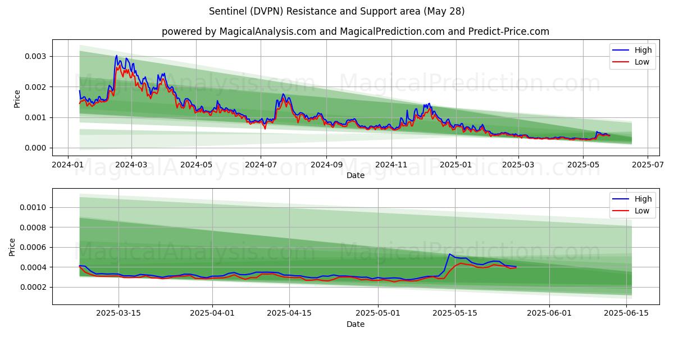Click the top chart's 'Date' axis label
Image resolution: width=674 pixels, height=337 pixels.
click(356, 175)
